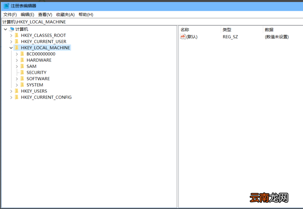
Task: Open the 编辑(E) menu
Action: (28, 15)
